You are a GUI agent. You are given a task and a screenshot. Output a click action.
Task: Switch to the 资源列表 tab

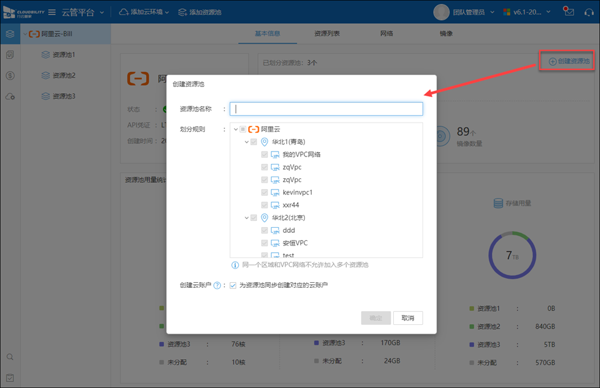tap(327, 33)
